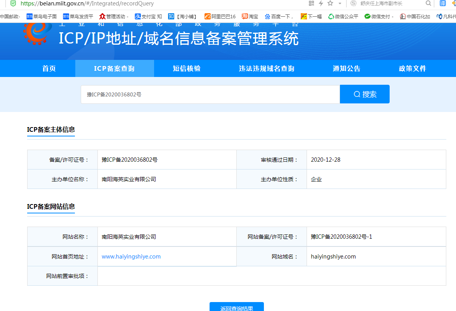This screenshot has width=456, height=311.
Task: Open the 中国邮政 bookmark
Action: [10, 17]
